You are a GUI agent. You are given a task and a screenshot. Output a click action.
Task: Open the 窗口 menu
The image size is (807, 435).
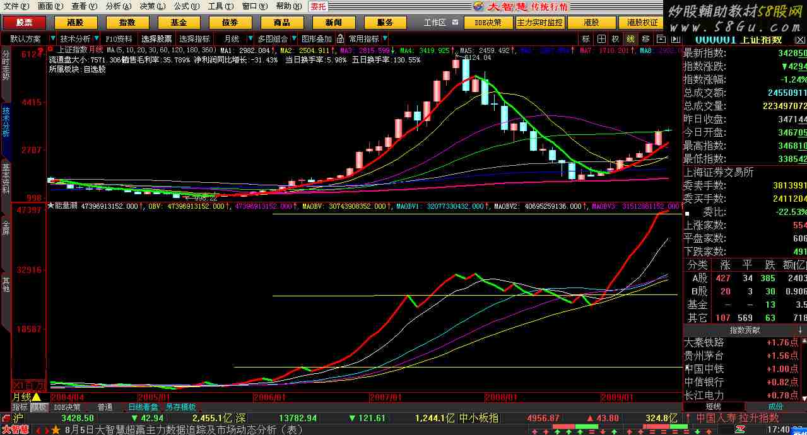[255, 6]
